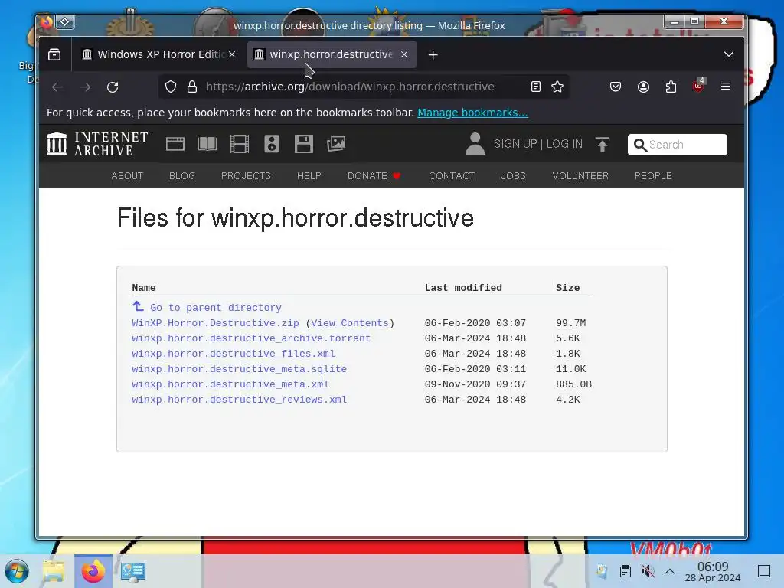The height and width of the screenshot is (588, 784).
Task: Click the upload arrow icon
Action: tap(603, 144)
